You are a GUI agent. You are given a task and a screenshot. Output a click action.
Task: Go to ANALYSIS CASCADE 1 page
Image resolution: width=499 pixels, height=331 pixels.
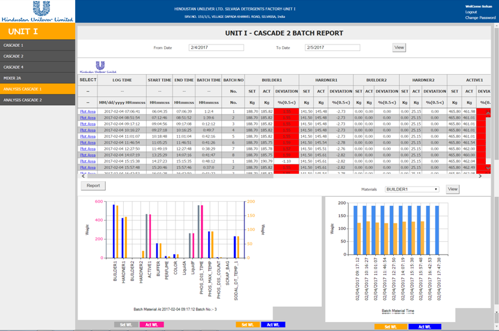click(37, 89)
